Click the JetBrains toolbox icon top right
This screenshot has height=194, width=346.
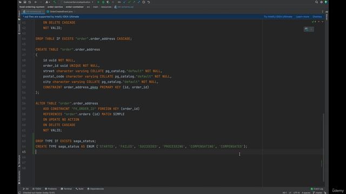(326, 2)
